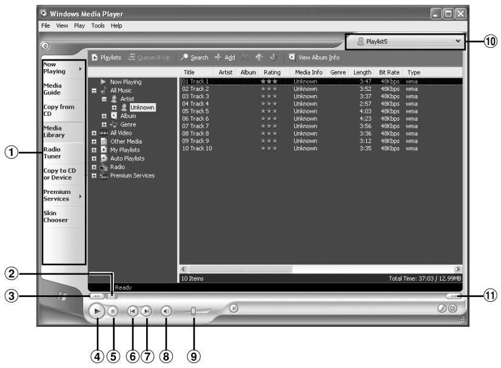Collapse the All Music tree node
This screenshot has width=501, height=368.
[x=94, y=91]
